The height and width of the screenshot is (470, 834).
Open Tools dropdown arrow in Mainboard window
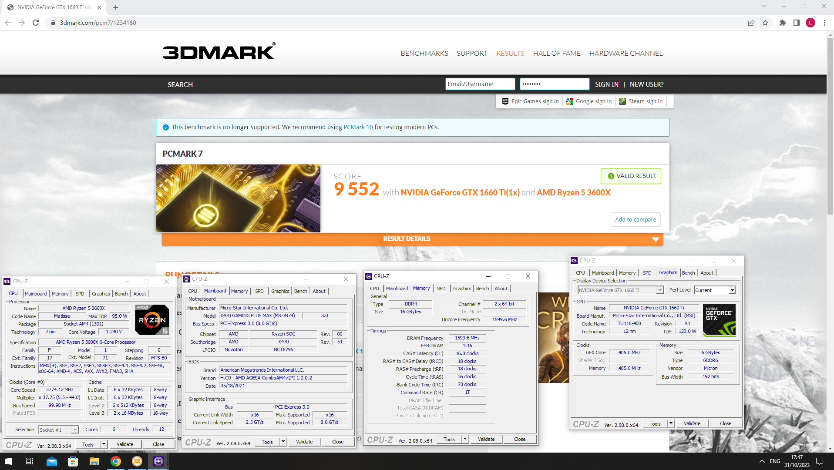click(283, 442)
